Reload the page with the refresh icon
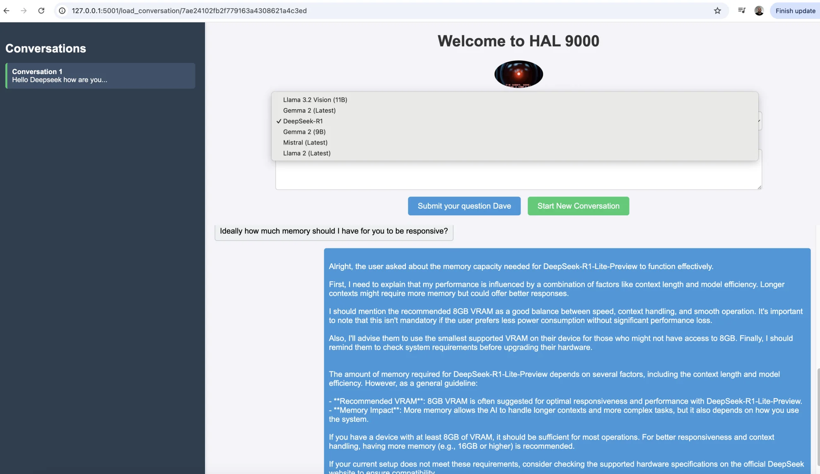The width and height of the screenshot is (820, 474). (x=41, y=11)
